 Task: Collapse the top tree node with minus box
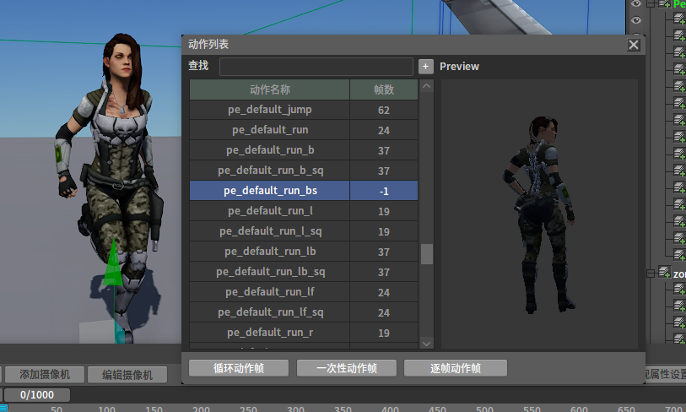pos(651,4)
